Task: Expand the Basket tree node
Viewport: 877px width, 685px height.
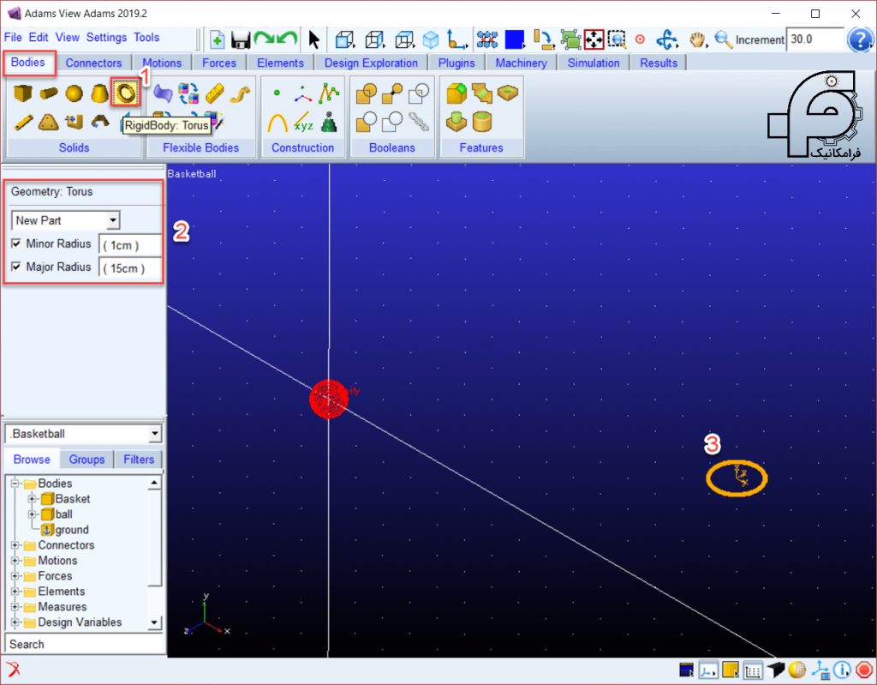Action: pyautogui.click(x=32, y=499)
